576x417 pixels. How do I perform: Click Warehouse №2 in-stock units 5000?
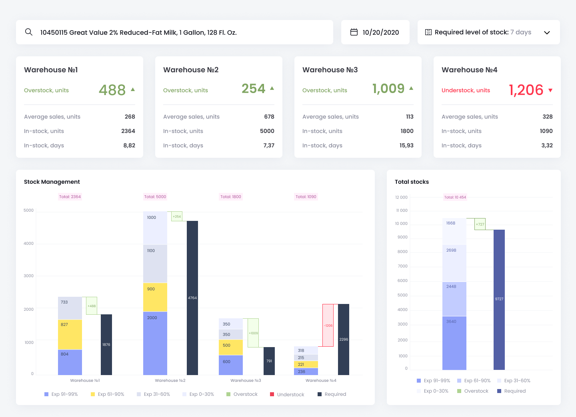(267, 131)
